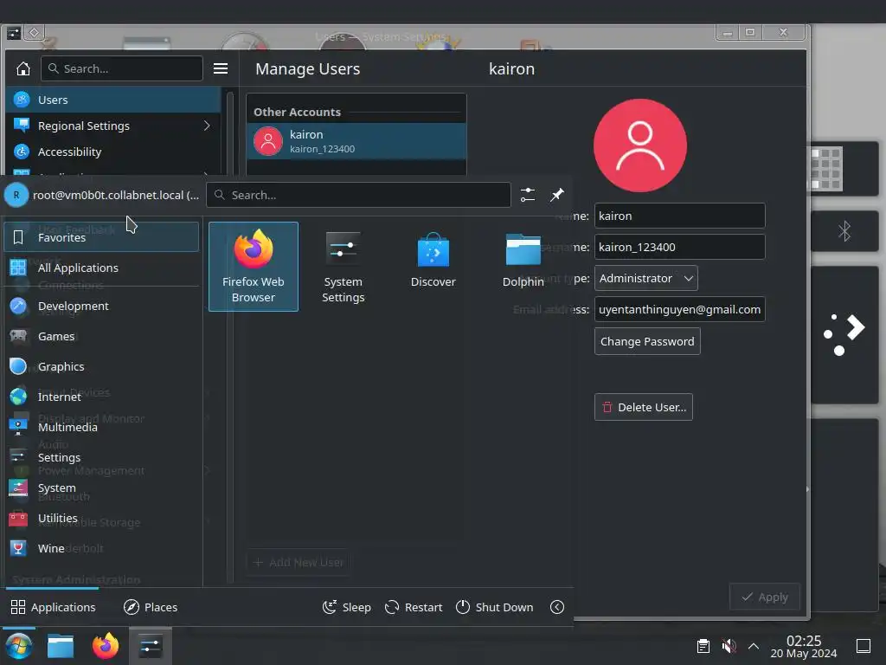
Task: Click the Bluetooth tile behind the window
Action: tap(844, 231)
